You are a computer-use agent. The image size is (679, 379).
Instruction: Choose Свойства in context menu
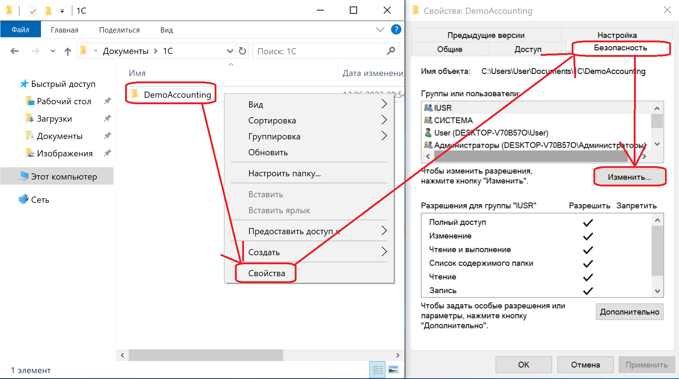(309, 273)
